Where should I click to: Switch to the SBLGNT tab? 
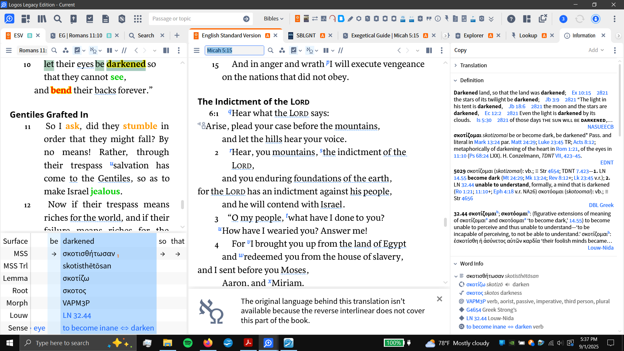[306, 35]
